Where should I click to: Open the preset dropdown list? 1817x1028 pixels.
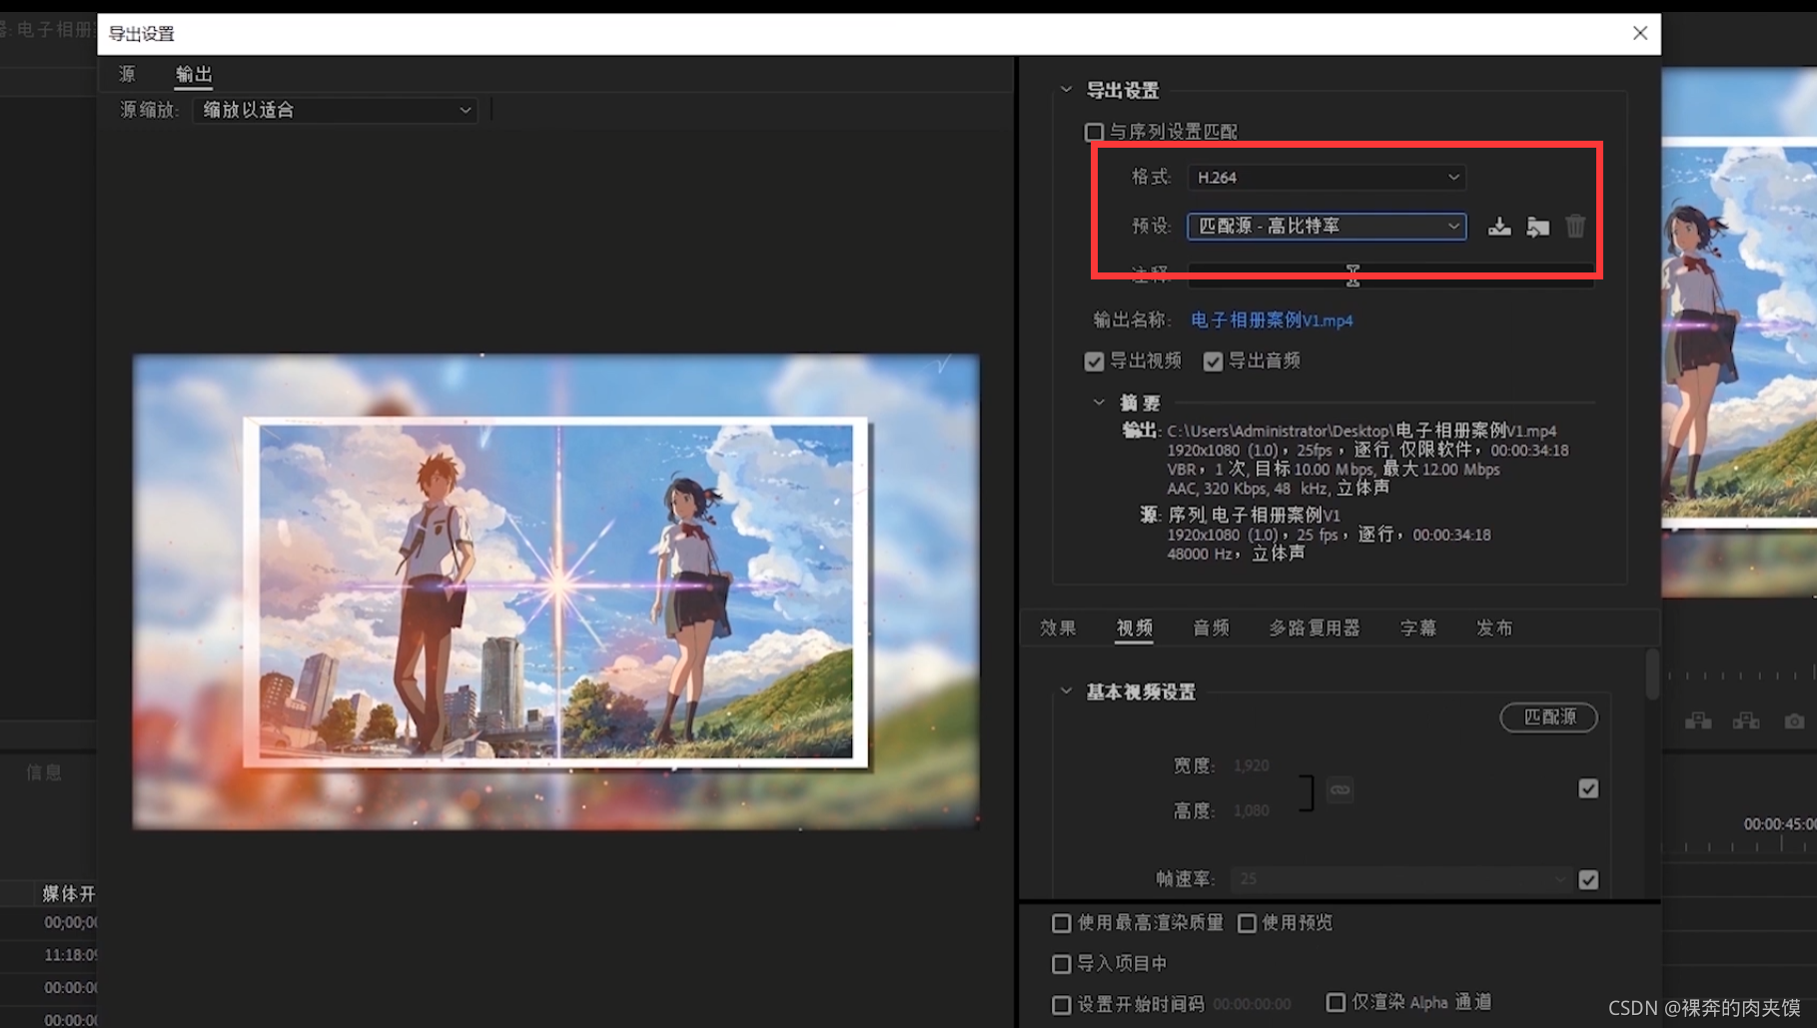(x=1327, y=227)
